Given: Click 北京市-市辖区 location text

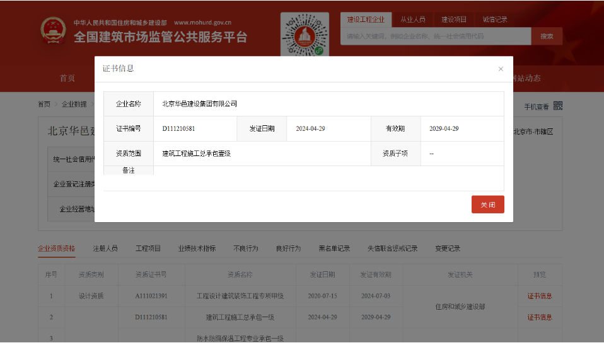Looking at the screenshot, I should pos(533,132).
